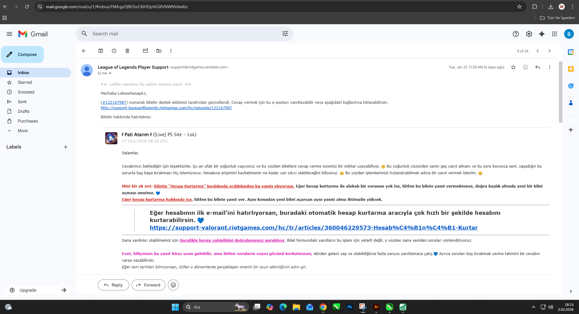Open the Google account avatar B
The width and height of the screenshot is (579, 314).
pyautogui.click(x=569, y=34)
